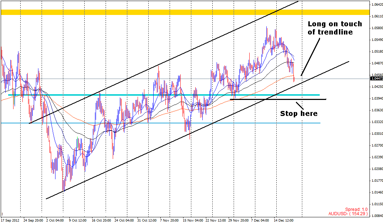Click the 1.03010 price axis label

pyautogui.click(x=377, y=133)
